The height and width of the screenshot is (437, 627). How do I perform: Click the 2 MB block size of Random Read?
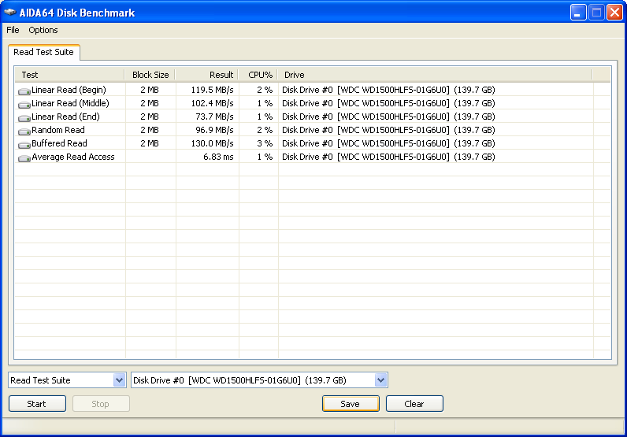(x=150, y=130)
